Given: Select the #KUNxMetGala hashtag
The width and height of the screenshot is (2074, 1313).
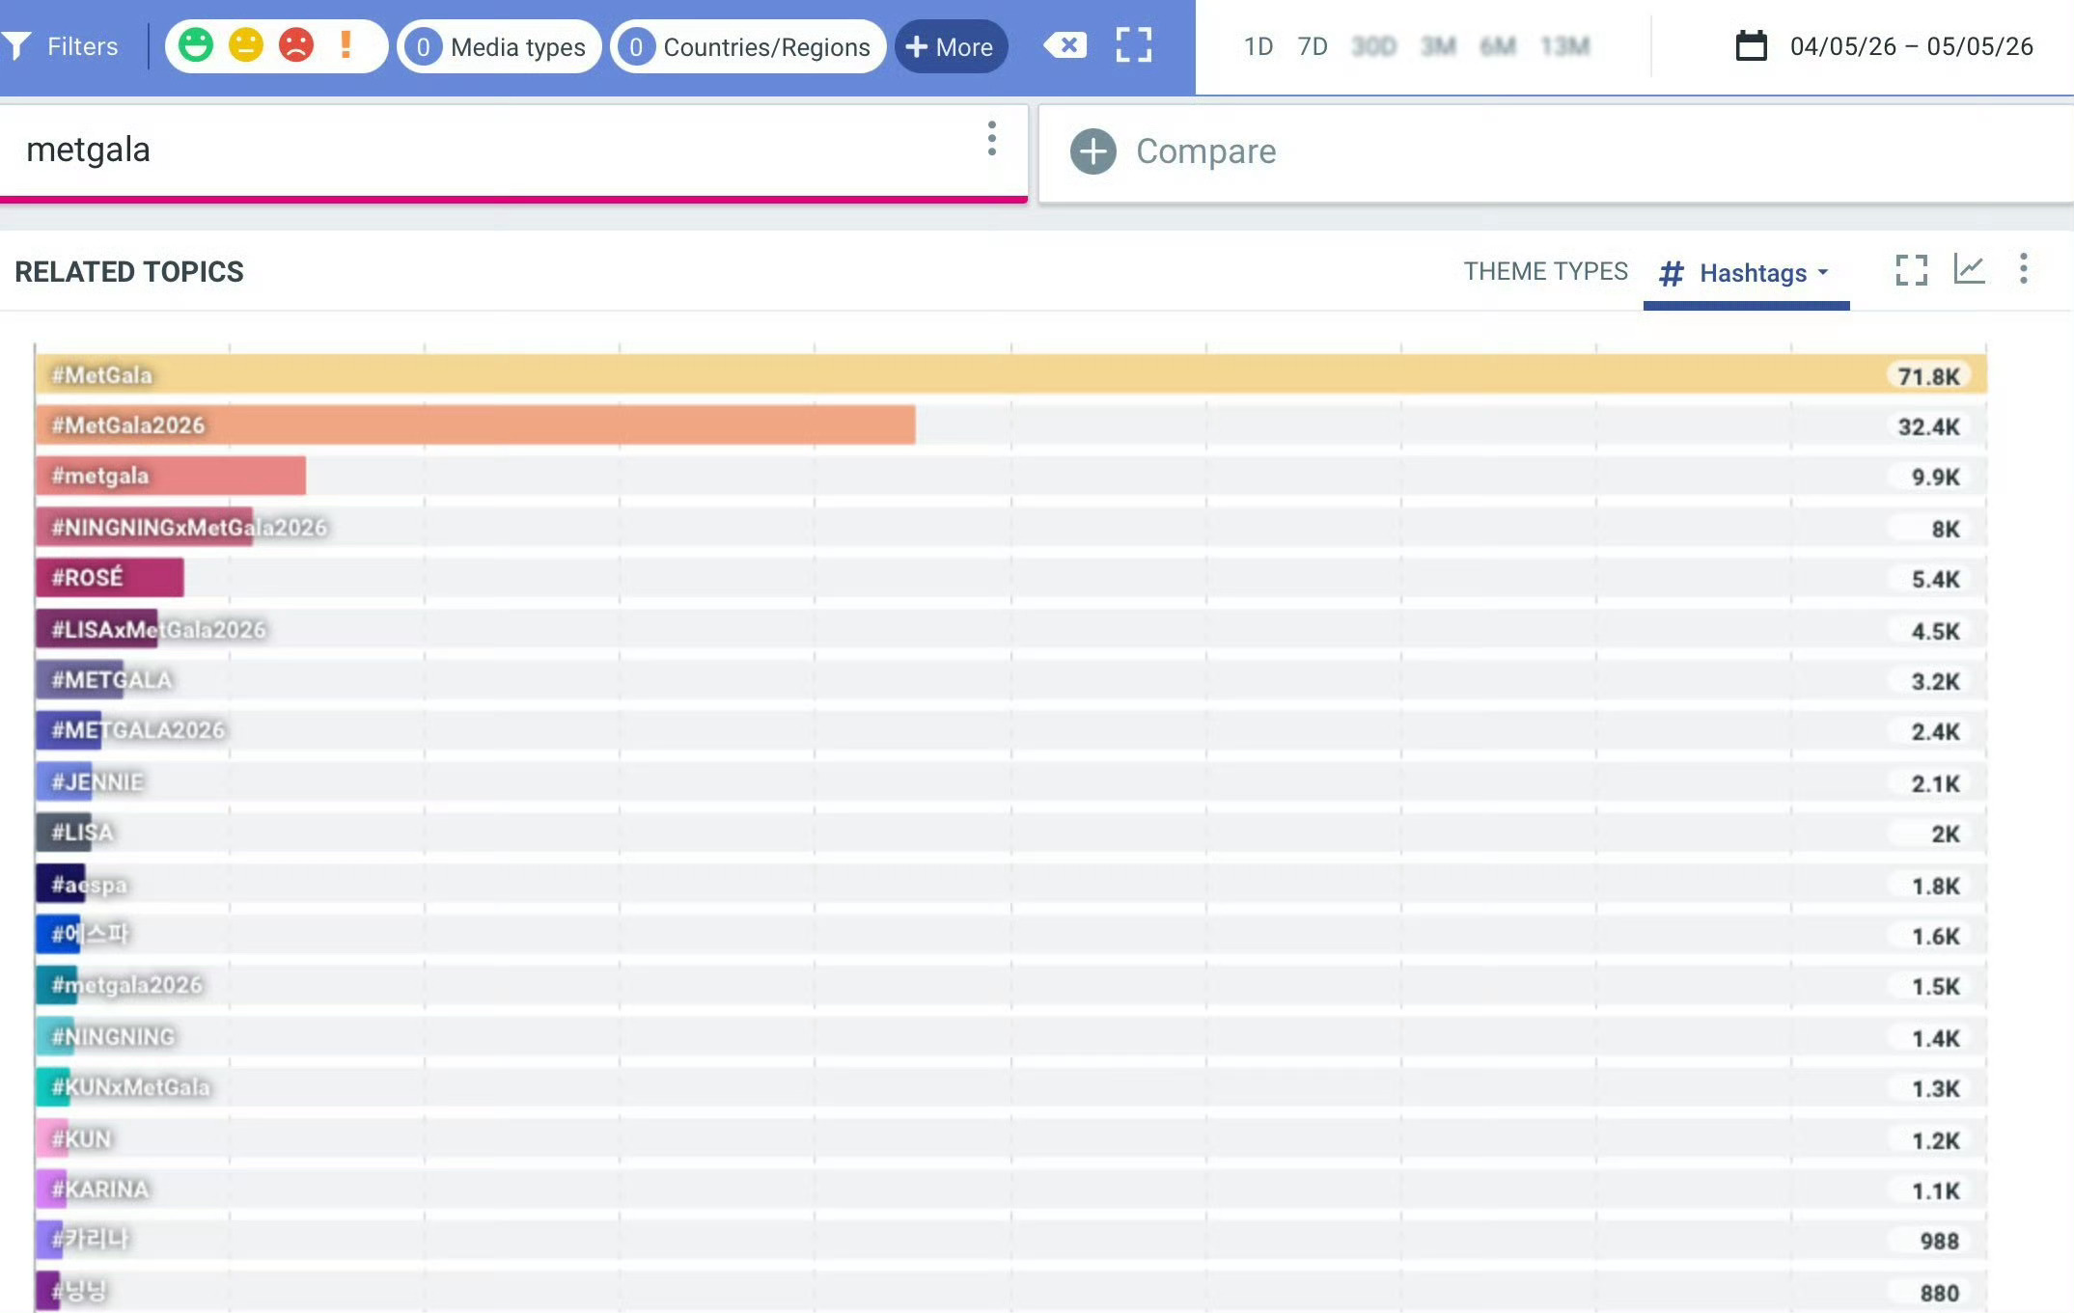Looking at the screenshot, I should point(130,1086).
